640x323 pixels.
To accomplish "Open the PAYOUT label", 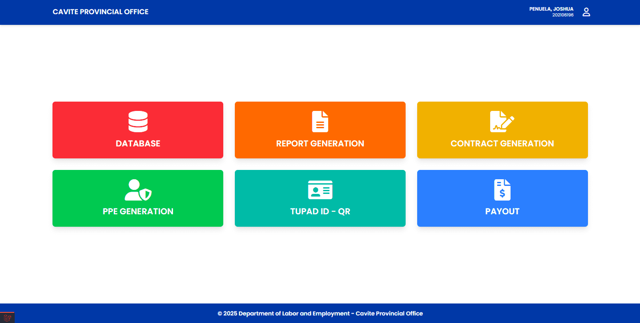I will pos(502,211).
